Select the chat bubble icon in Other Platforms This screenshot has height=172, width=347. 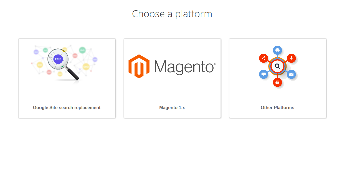click(264, 74)
